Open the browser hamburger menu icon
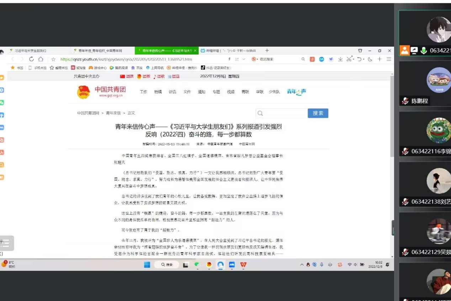This screenshot has width=451, height=301. (389, 59)
